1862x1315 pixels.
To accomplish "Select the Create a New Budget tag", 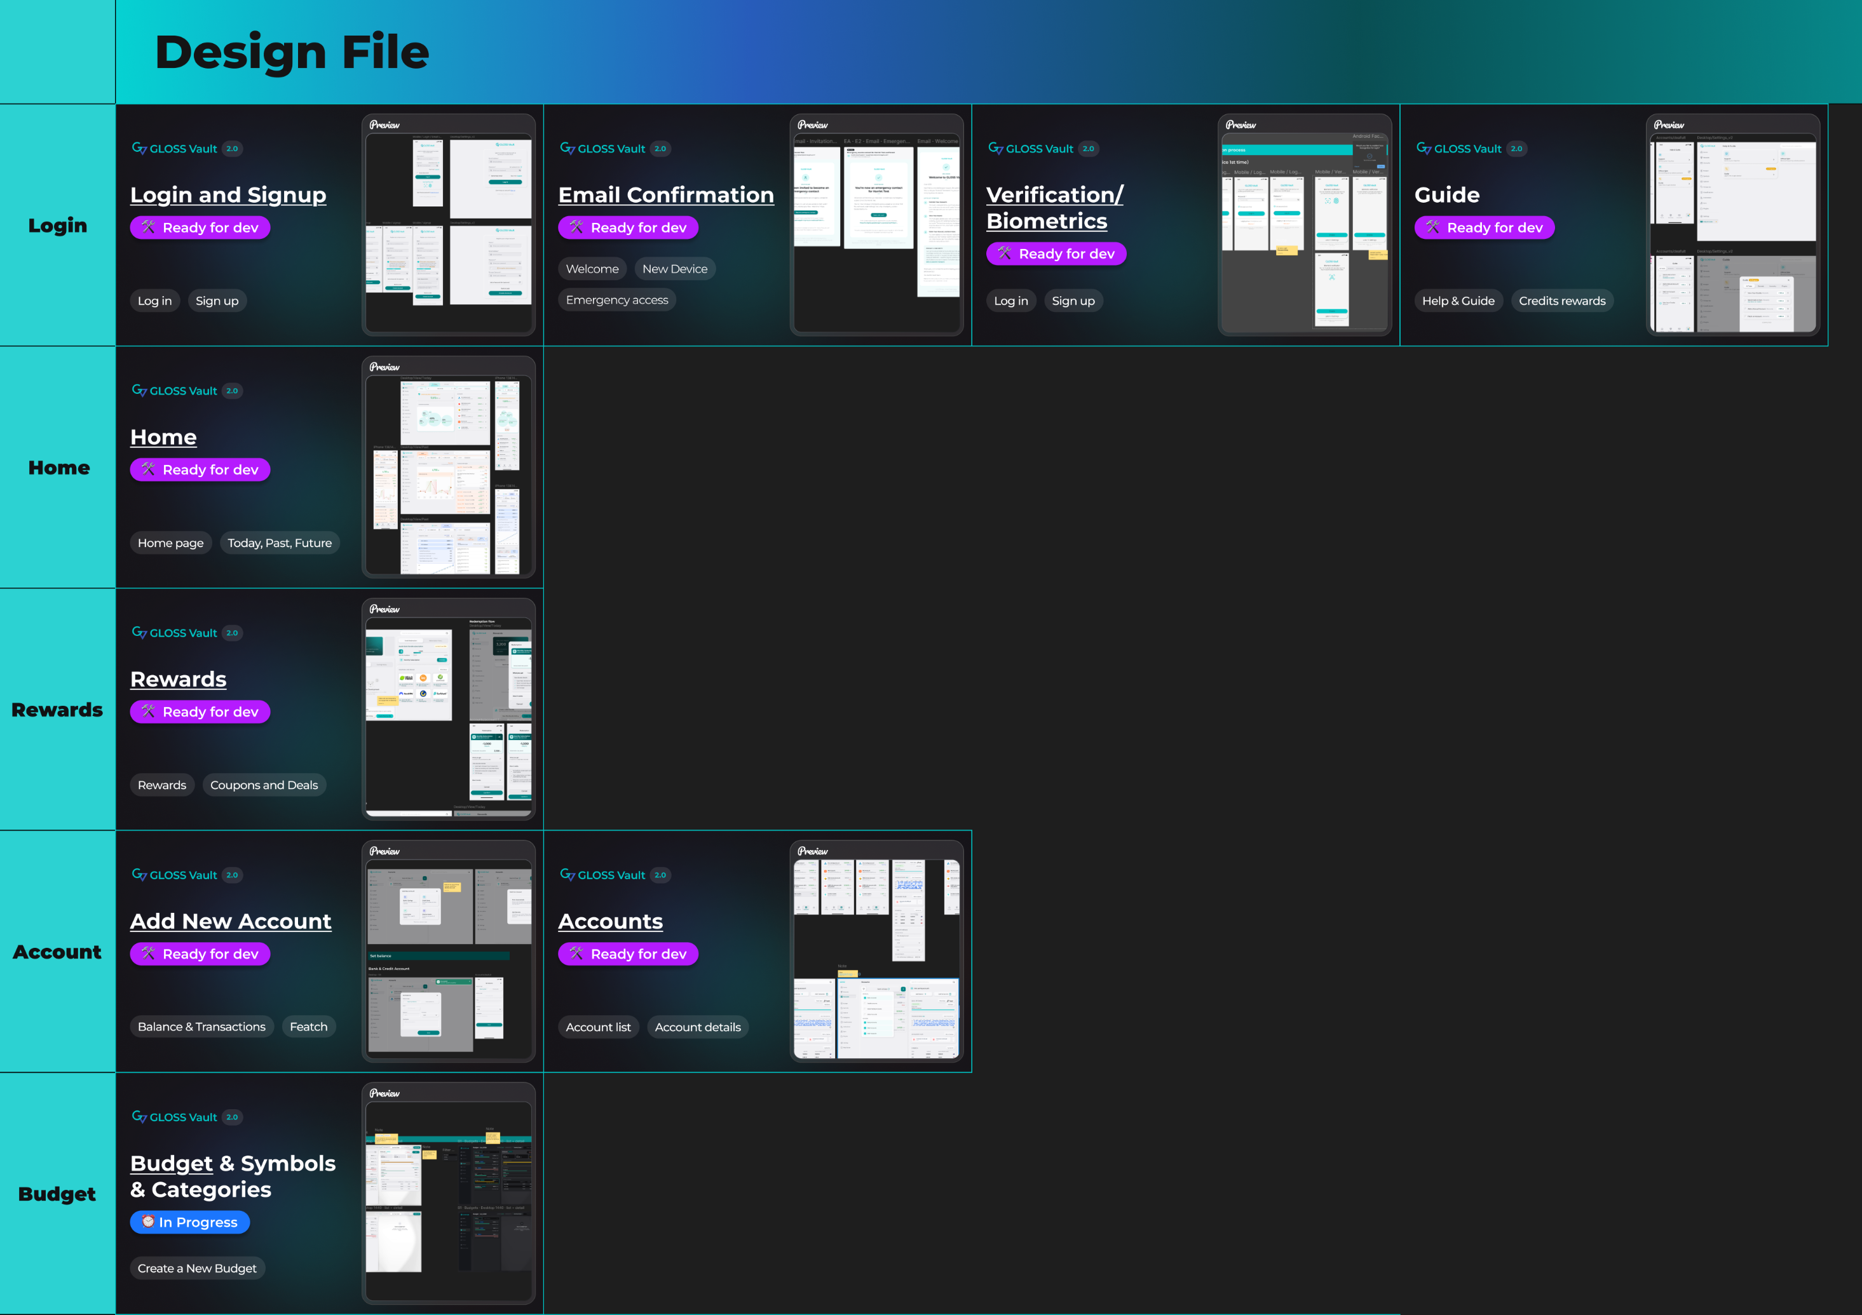I will tap(197, 1269).
